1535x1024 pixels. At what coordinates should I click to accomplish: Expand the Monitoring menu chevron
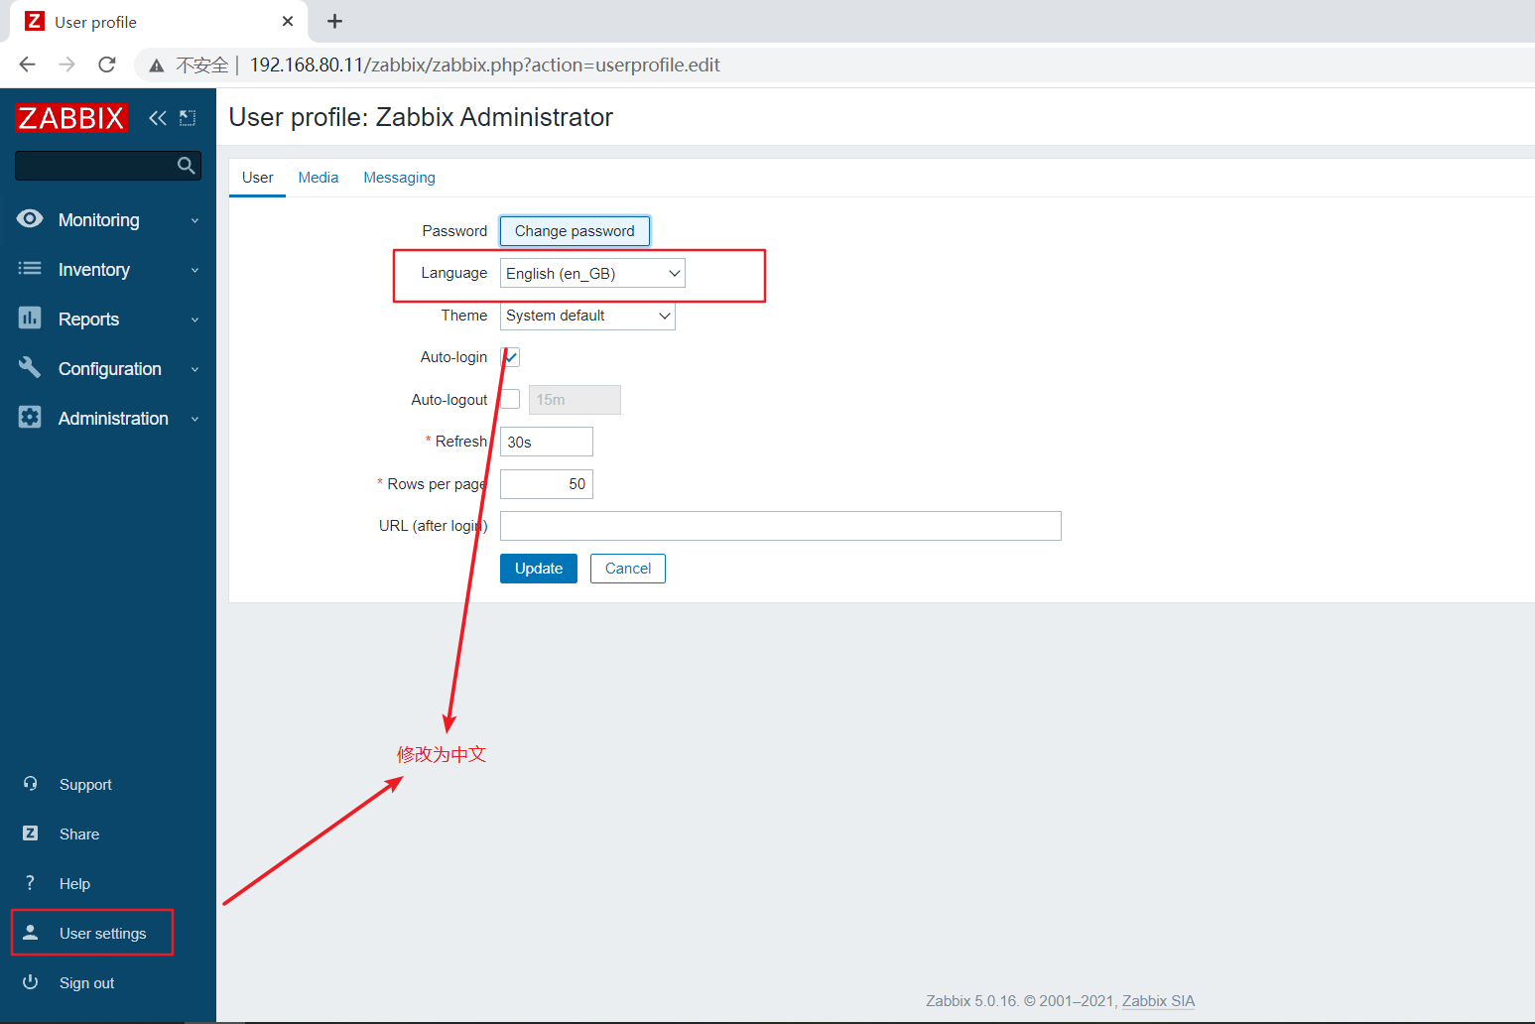pos(195,220)
